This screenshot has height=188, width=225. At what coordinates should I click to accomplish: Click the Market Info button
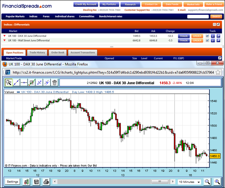coord(193,4)
